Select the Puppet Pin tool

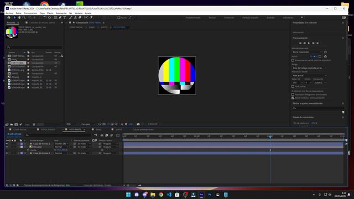click(91, 17)
